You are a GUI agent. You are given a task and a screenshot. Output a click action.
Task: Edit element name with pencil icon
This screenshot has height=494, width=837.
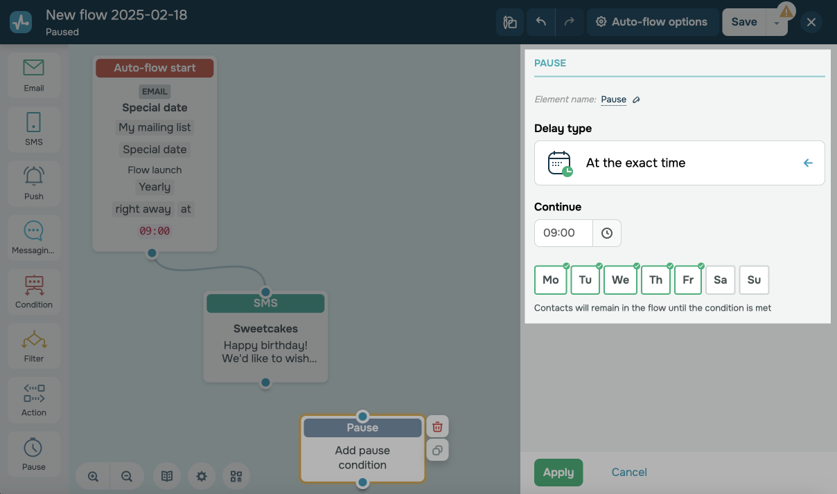(x=636, y=100)
